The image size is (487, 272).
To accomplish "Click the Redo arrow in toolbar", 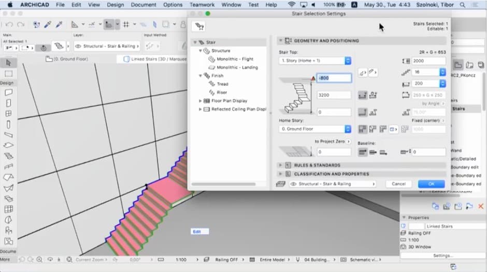I will pos(21,24).
